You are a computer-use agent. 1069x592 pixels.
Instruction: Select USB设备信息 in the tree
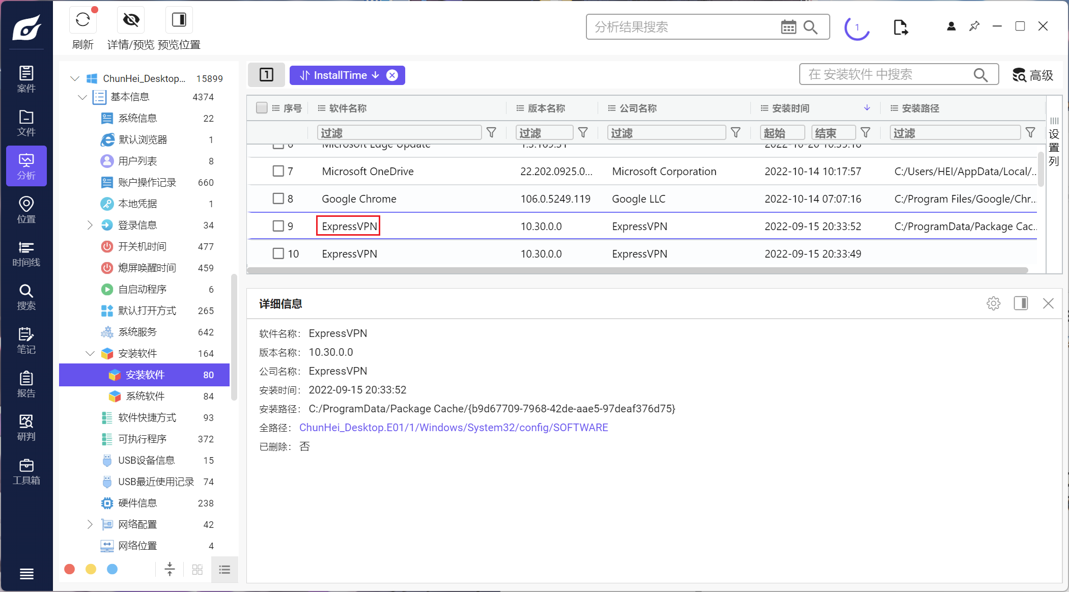[145, 460]
